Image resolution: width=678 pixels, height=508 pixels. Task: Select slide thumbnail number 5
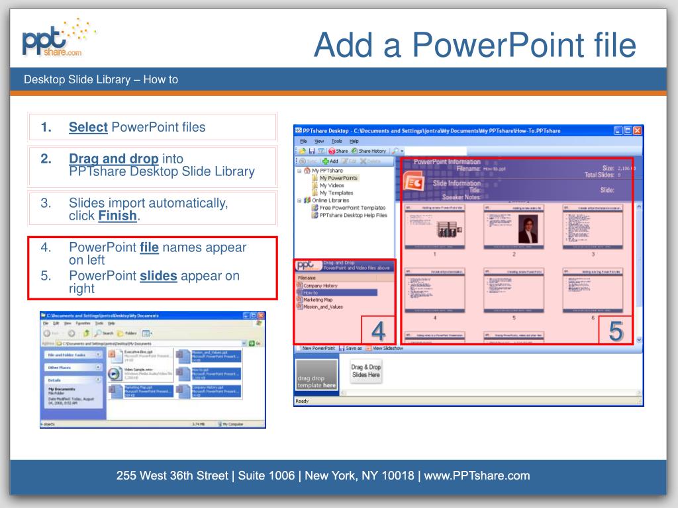[514, 290]
